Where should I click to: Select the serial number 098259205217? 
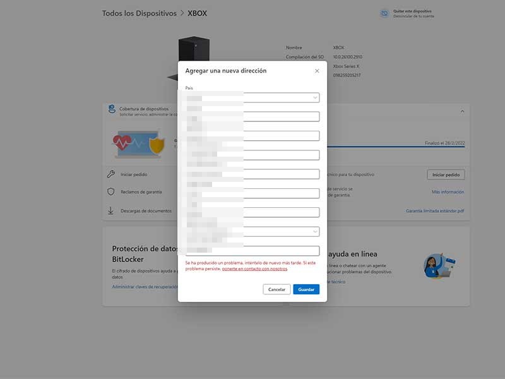tap(347, 75)
